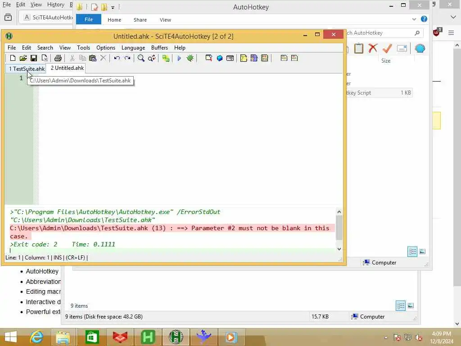Click the window with red magnifier toolbar icon
The height and width of the screenshot is (346, 461).
coord(209,58)
